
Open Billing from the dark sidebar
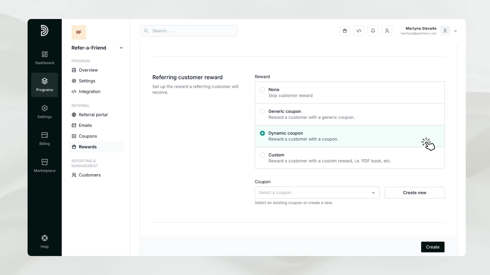coord(44,139)
